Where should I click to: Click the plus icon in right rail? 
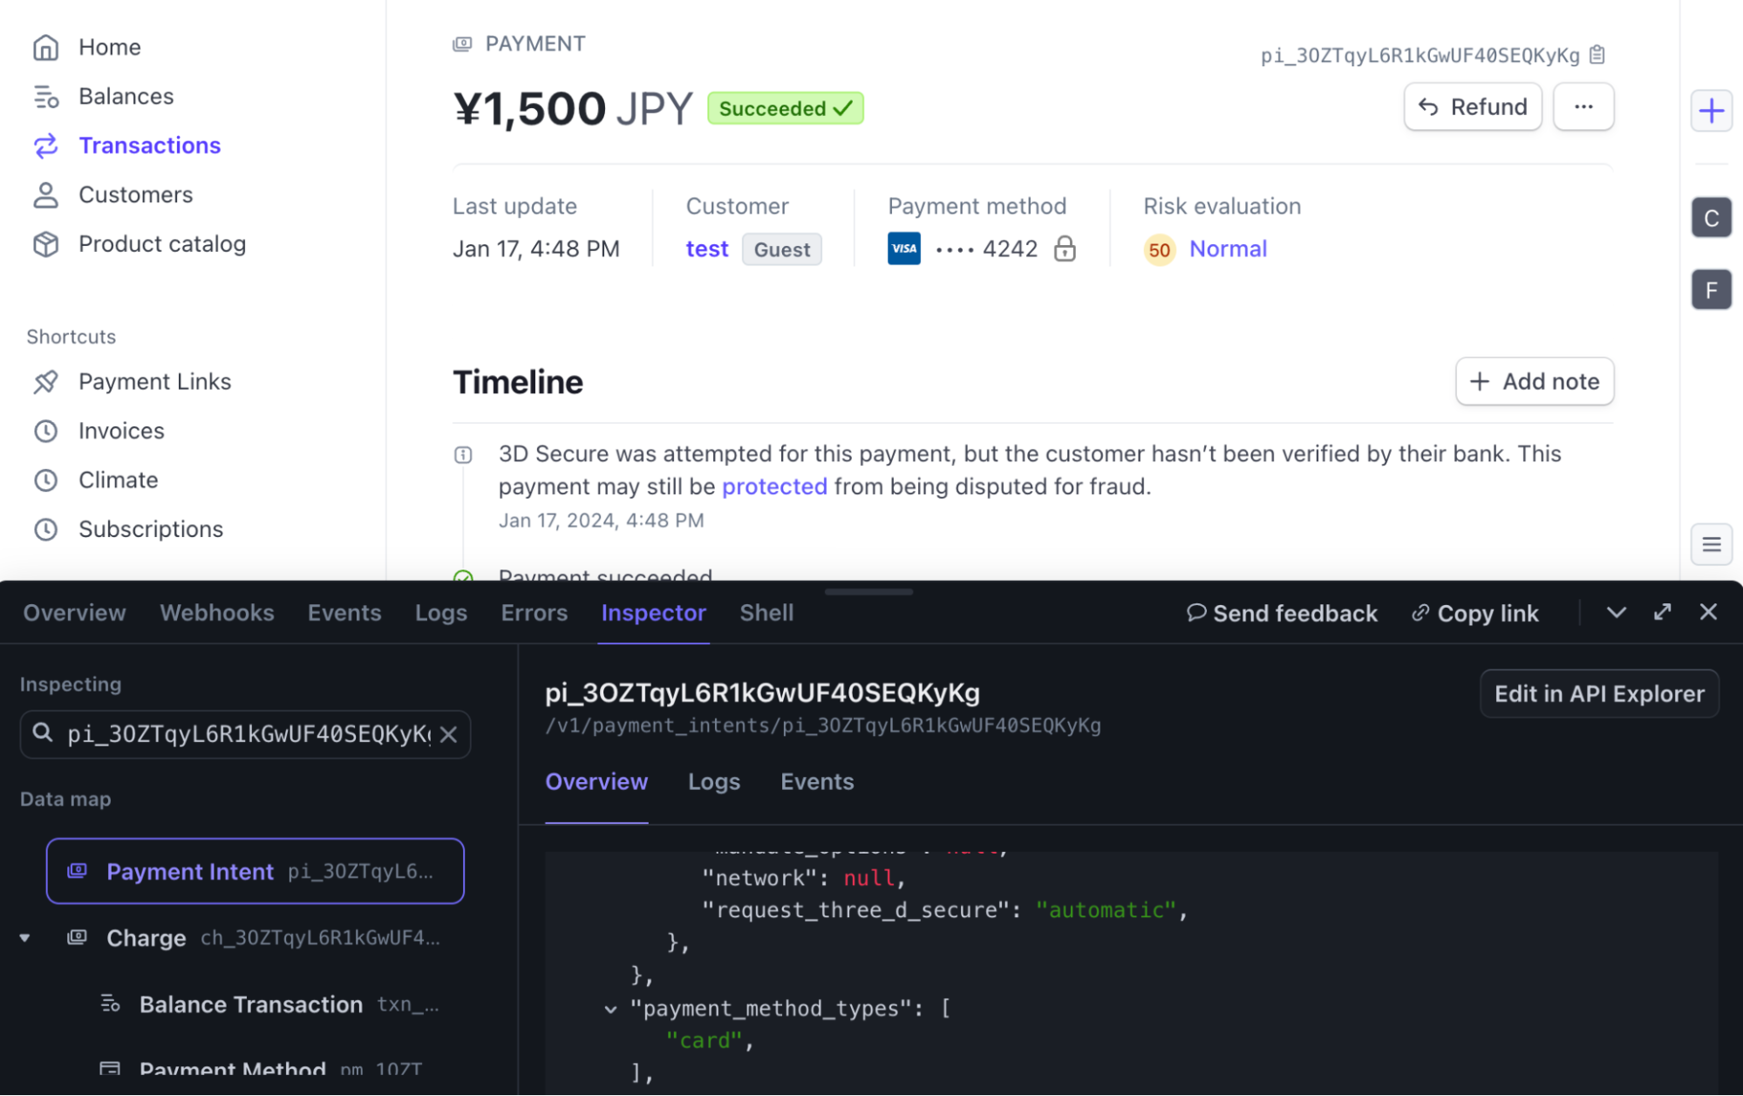(x=1711, y=111)
